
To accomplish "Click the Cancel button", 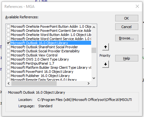I will point(127,27).
